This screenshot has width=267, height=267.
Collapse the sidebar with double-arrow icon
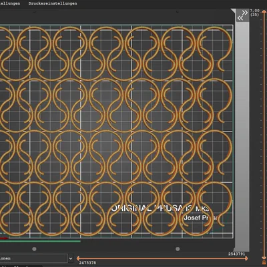point(242,15)
